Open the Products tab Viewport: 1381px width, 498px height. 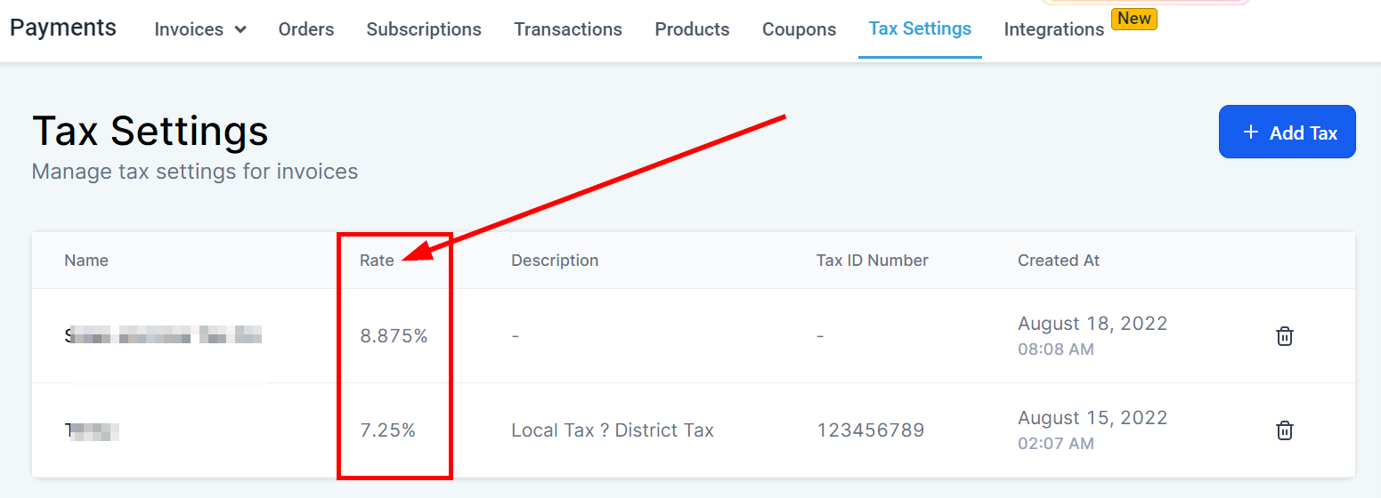pos(692,29)
